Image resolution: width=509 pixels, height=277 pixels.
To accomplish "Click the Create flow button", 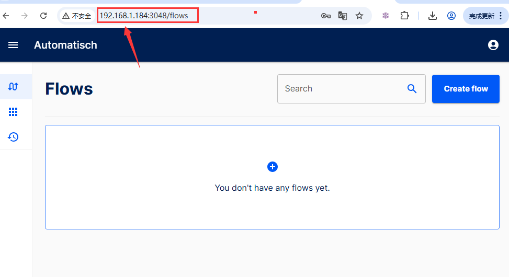I will click(x=466, y=88).
